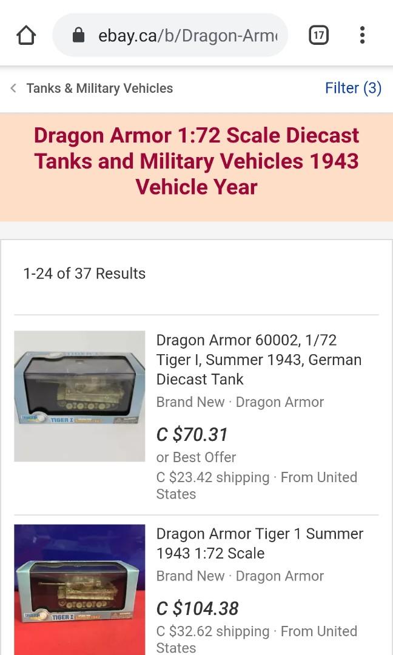Image resolution: width=393 pixels, height=655 pixels.
Task: Open Chrome's three-dot overflow menu
Action: 362,35
